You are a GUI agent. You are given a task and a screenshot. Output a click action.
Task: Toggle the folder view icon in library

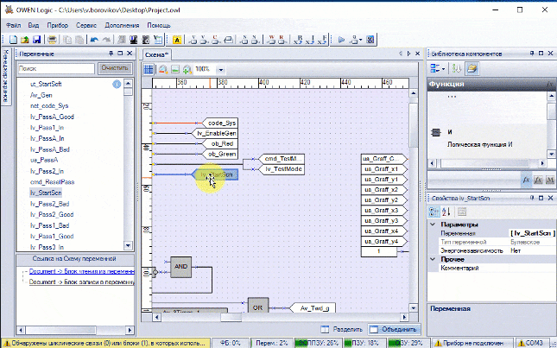[x=472, y=69]
